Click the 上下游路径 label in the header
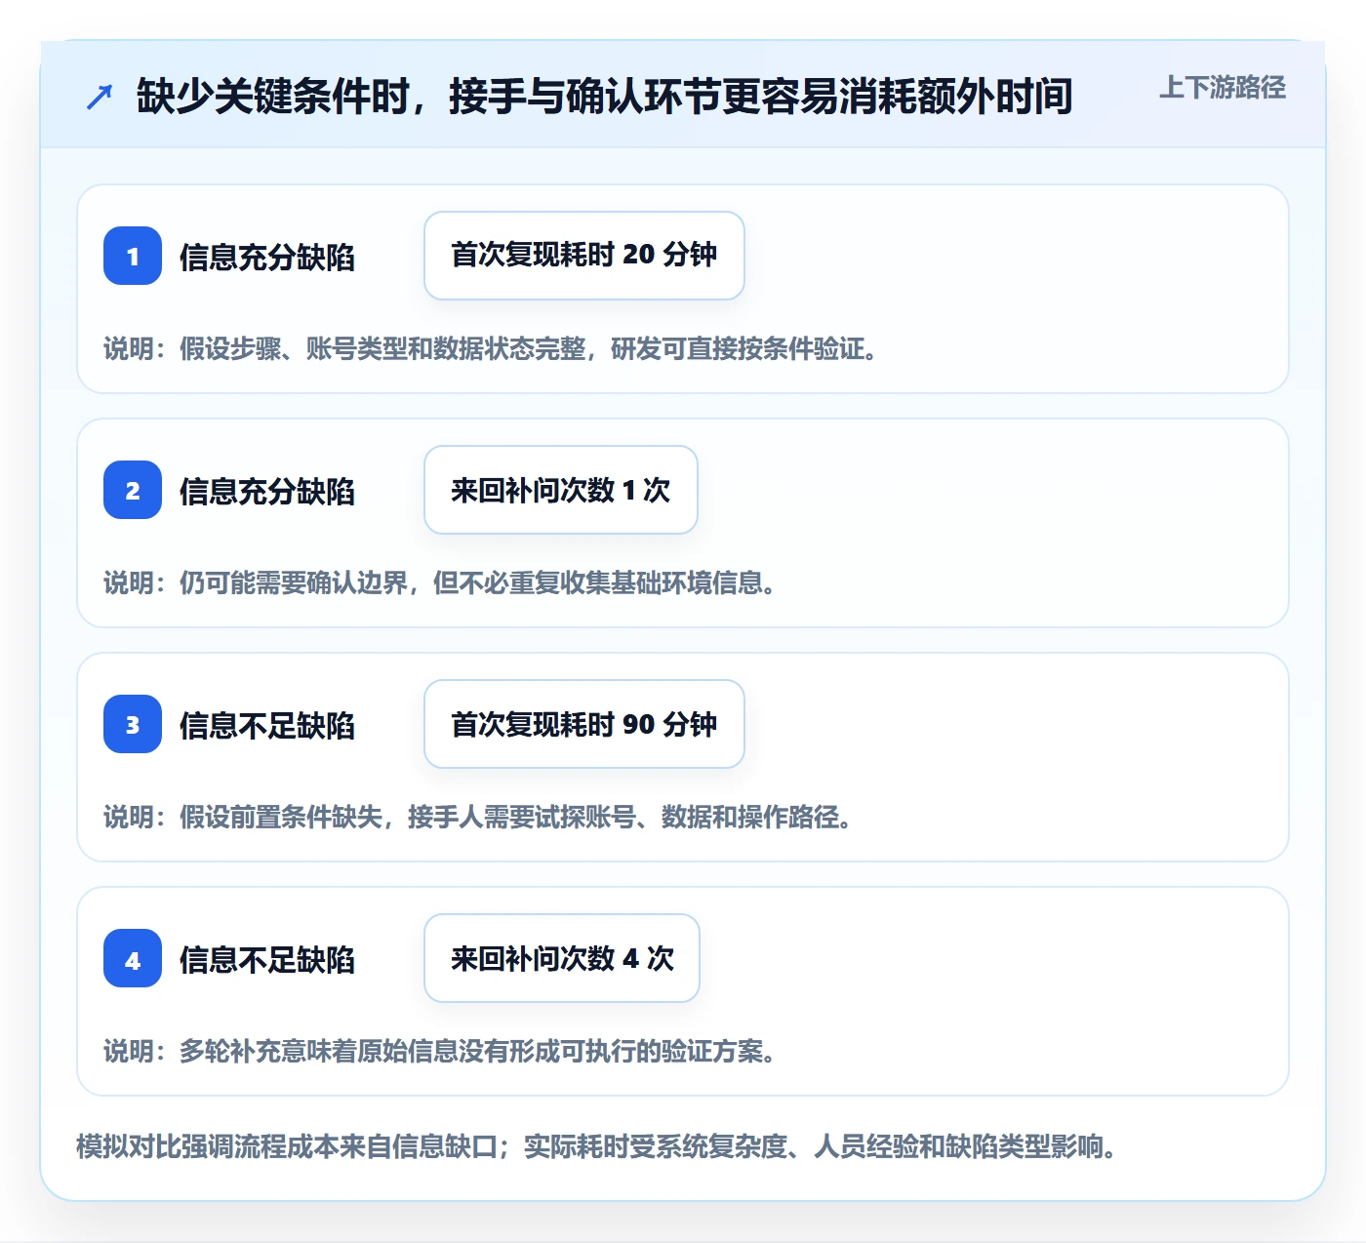Viewport: 1366px width, 1243px height. pos(1222,88)
